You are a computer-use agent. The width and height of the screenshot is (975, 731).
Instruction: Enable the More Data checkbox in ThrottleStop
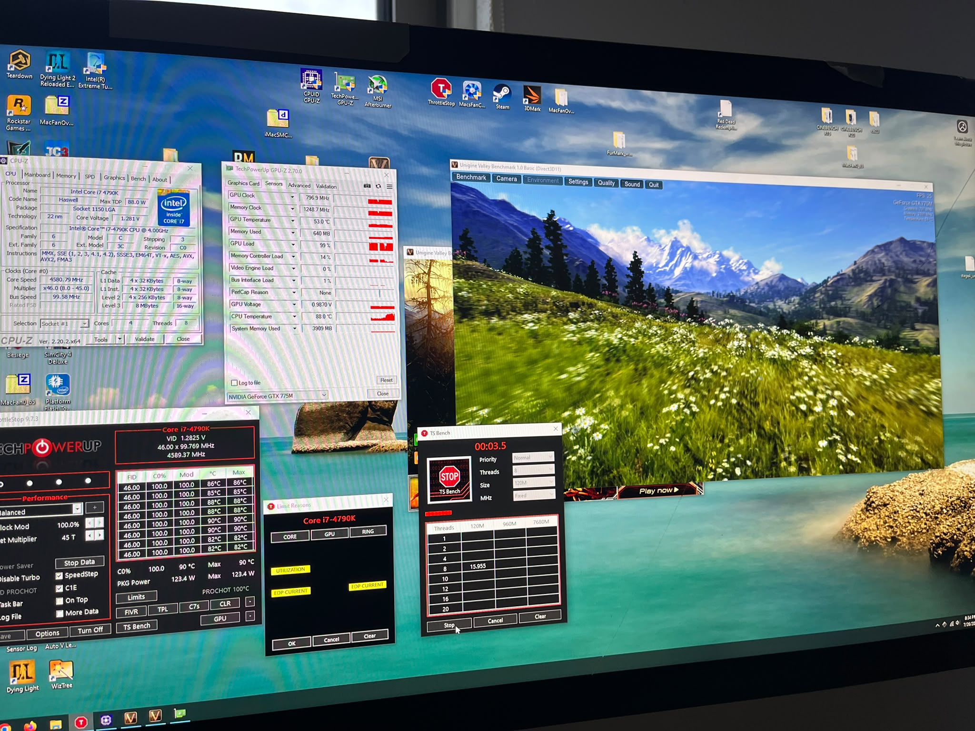[60, 613]
